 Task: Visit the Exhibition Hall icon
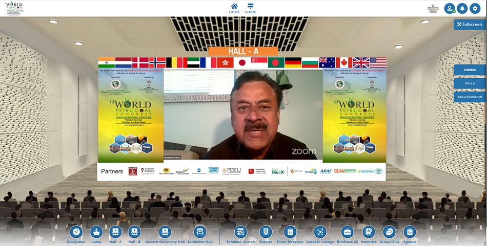(200, 232)
